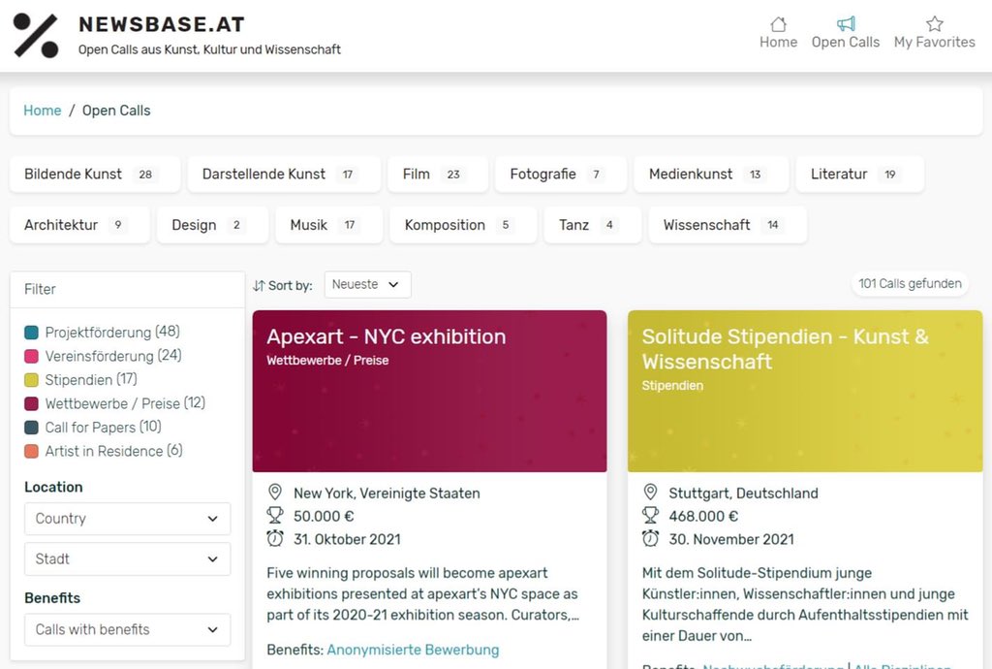Select the Darstellende Kunst category tab
The width and height of the screenshot is (992, 669).
[x=284, y=175]
